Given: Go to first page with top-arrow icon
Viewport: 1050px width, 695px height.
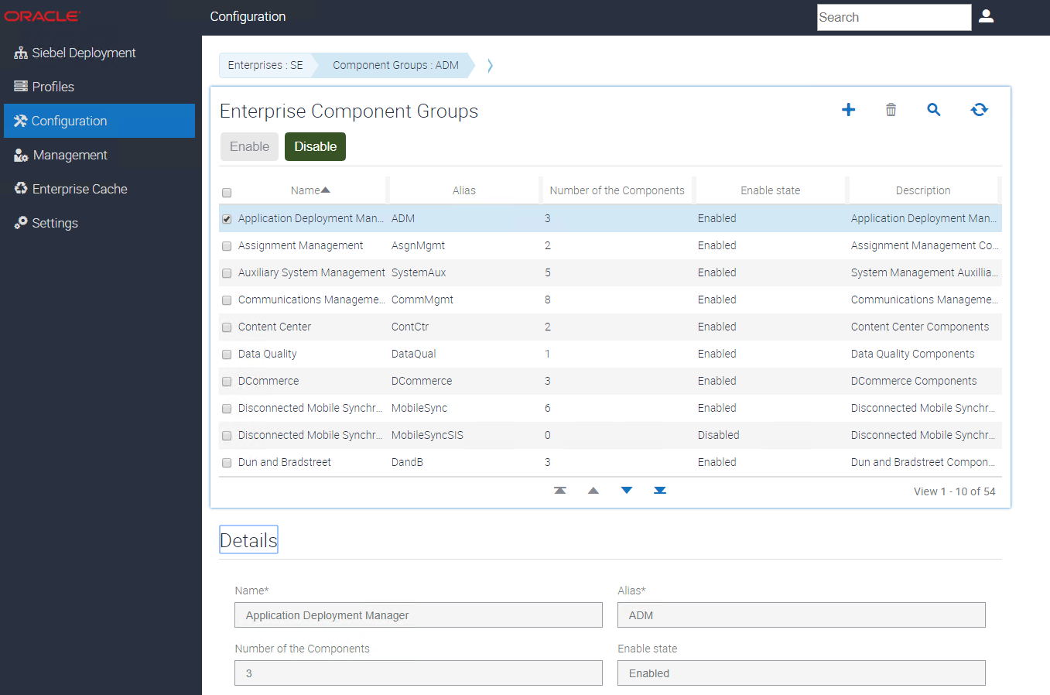Looking at the screenshot, I should (x=560, y=490).
